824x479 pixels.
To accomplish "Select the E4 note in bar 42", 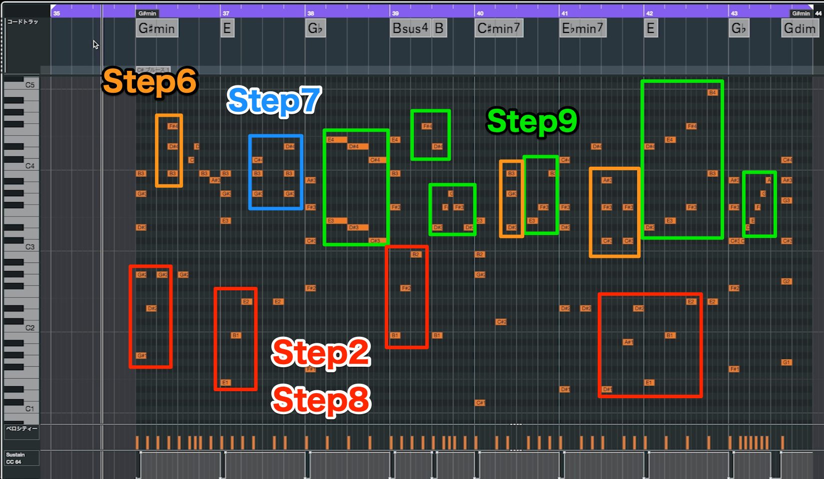I will [670, 140].
